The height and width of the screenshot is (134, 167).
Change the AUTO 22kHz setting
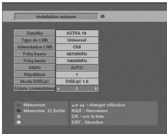pyautogui.click(x=77, y=68)
